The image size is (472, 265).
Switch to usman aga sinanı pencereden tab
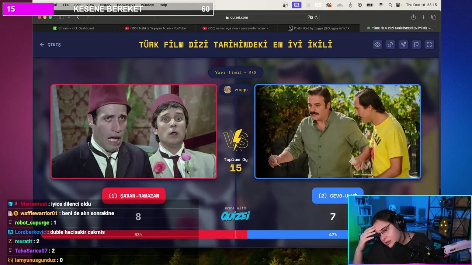pyautogui.click(x=236, y=28)
